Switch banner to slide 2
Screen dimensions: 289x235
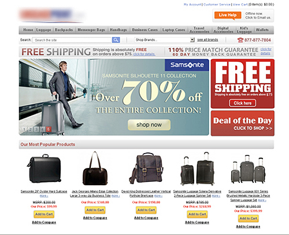tap(30, 129)
